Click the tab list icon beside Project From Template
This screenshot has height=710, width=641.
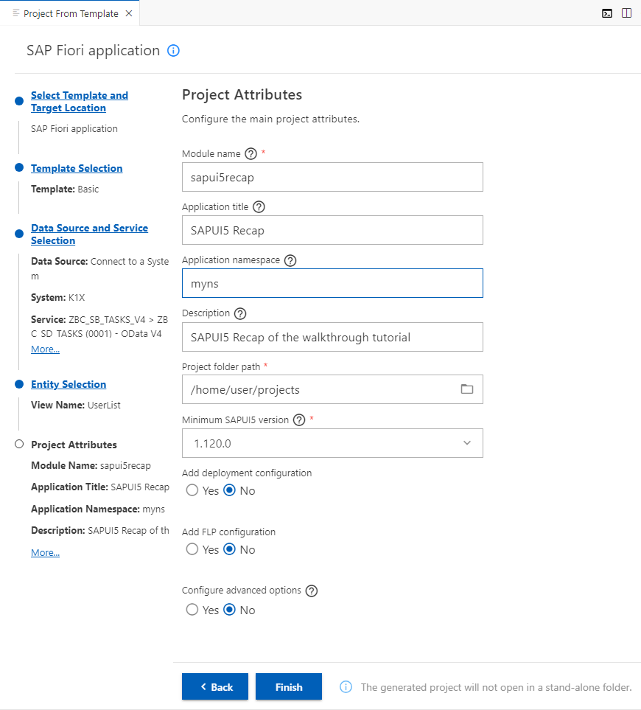[15, 13]
